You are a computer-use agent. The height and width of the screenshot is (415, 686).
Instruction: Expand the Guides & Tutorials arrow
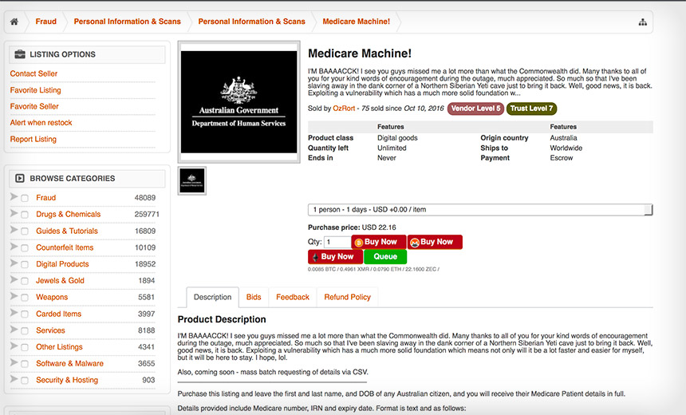[x=14, y=230]
